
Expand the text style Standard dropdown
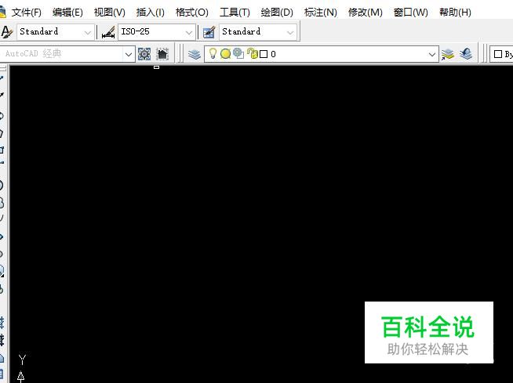point(87,32)
